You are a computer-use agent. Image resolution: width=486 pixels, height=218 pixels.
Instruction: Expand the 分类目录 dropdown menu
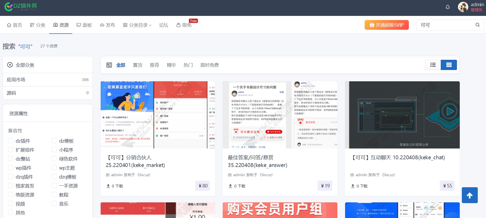(137, 25)
